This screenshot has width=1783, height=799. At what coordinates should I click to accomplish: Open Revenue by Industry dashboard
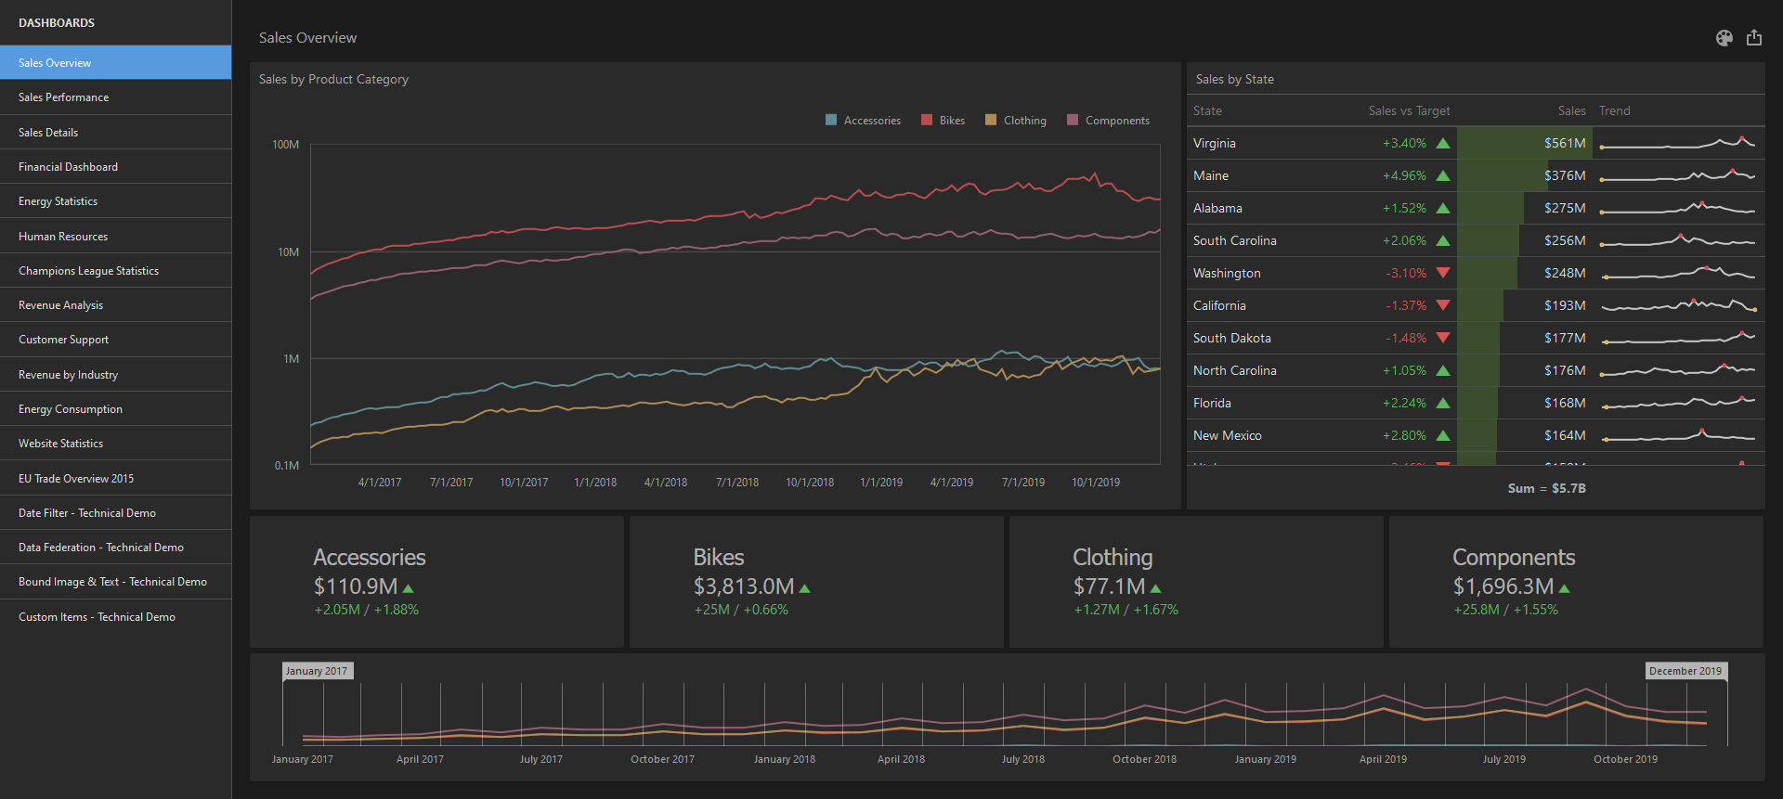68,375
